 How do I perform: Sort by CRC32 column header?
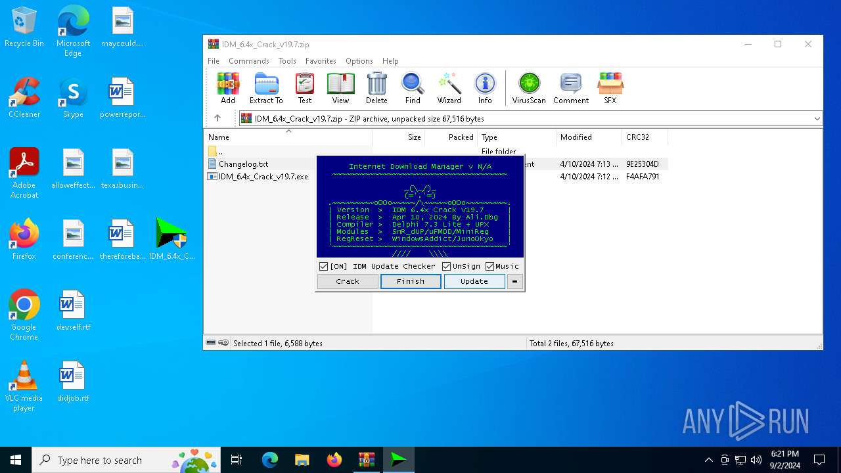click(645, 137)
